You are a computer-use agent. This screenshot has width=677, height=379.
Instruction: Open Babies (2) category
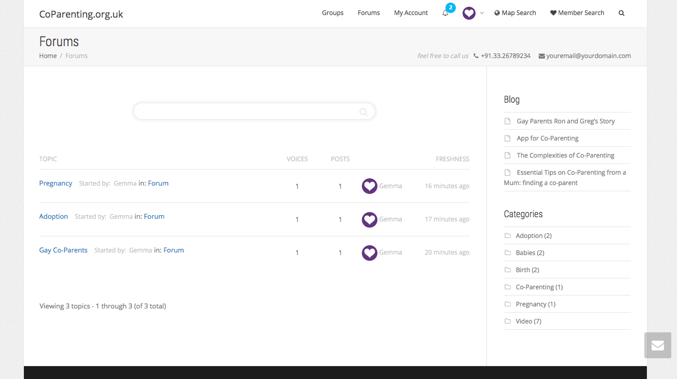[x=530, y=253]
